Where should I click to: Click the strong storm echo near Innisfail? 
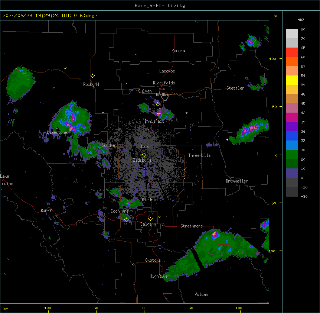tap(159, 113)
